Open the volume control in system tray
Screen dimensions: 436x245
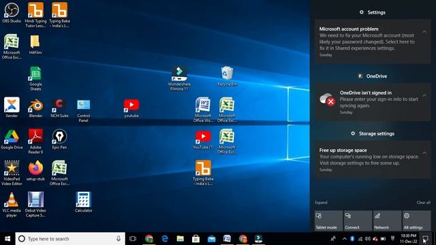368,239
